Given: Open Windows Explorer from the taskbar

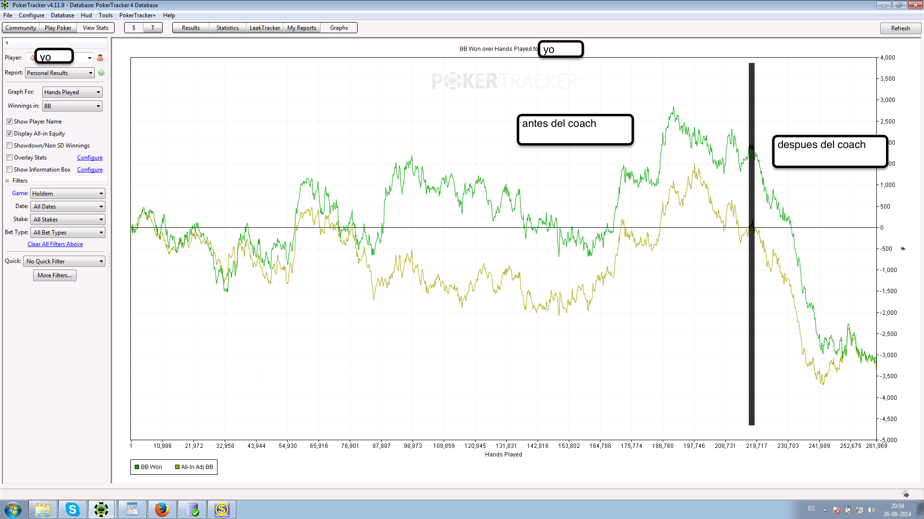Looking at the screenshot, I should [x=43, y=509].
